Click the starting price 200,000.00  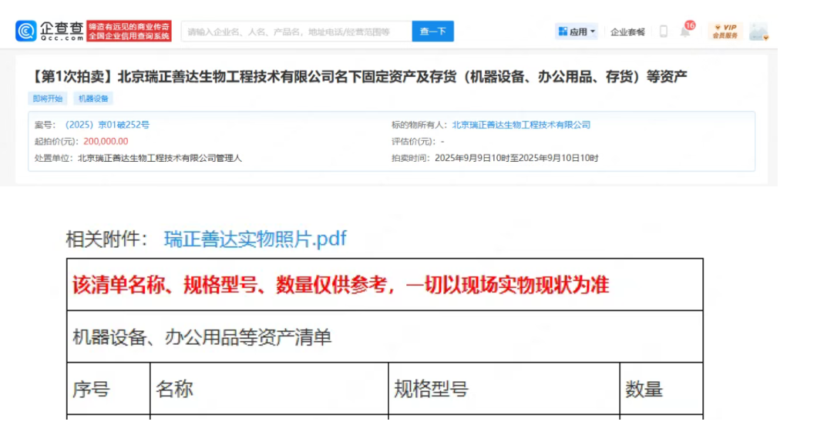pos(106,142)
